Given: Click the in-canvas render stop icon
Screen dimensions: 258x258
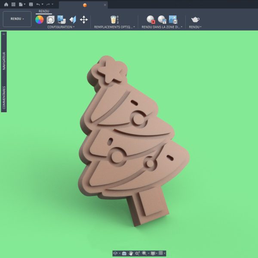Looking at the screenshot, I should pos(151,20).
